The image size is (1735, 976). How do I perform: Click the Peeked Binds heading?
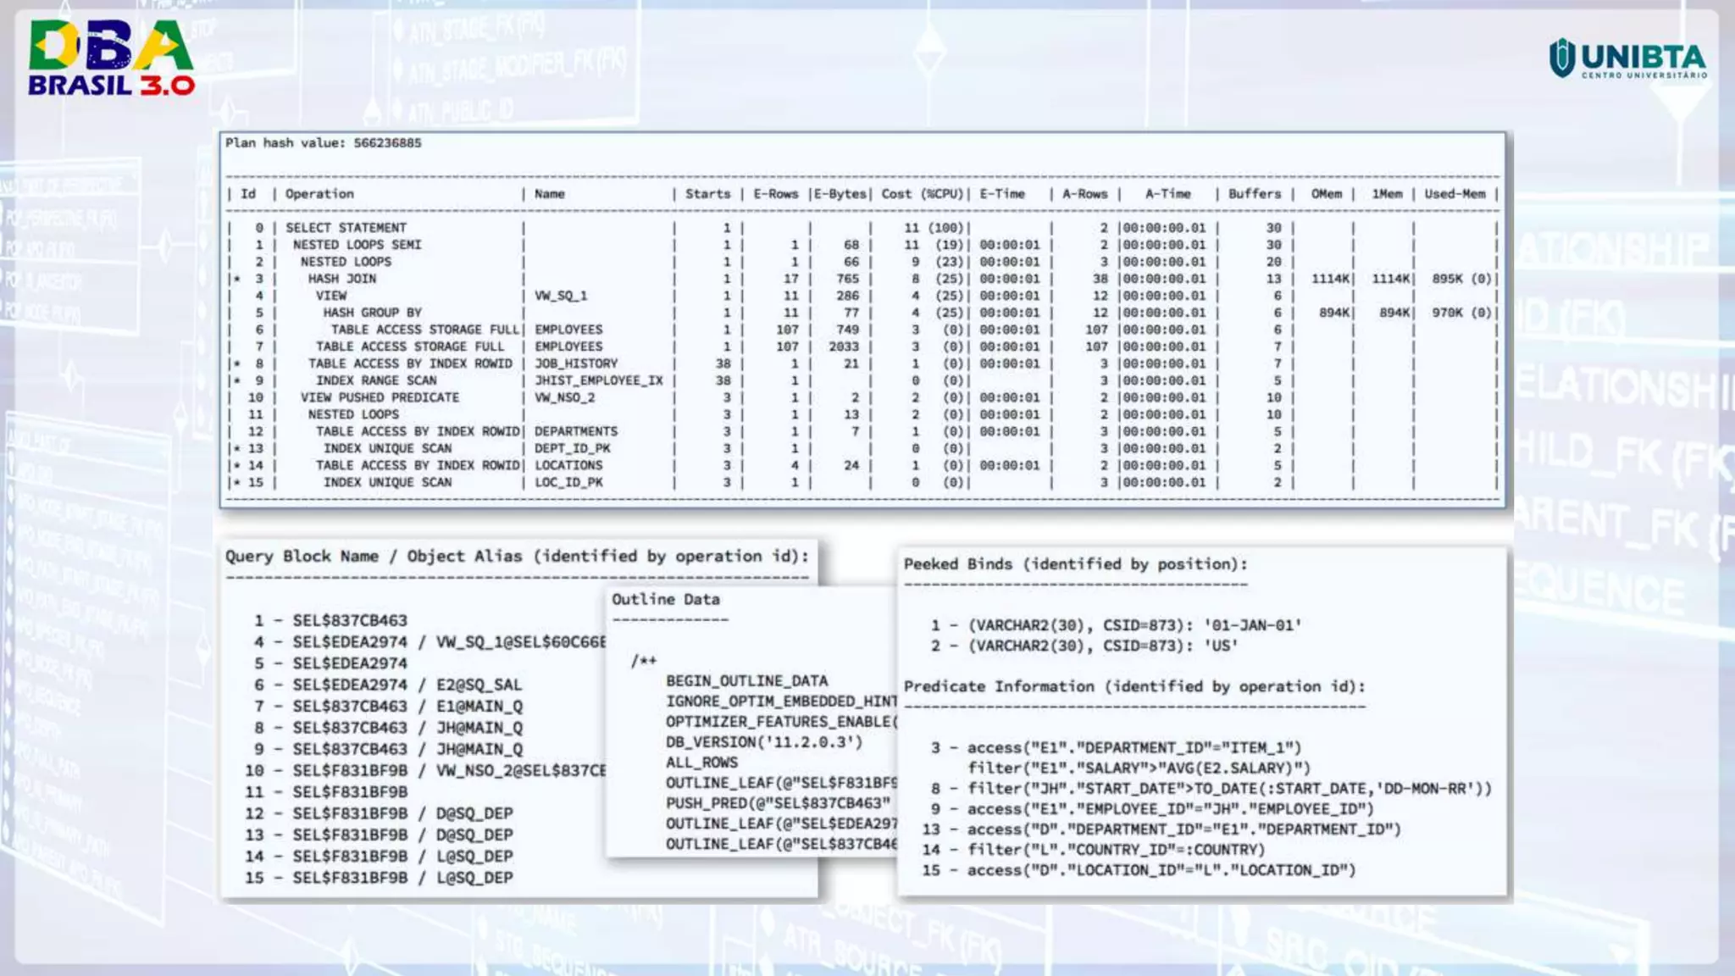(1075, 564)
